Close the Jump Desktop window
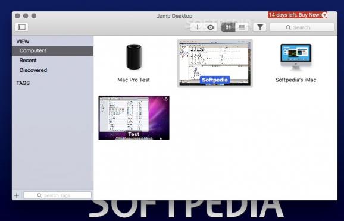The width and height of the screenshot is (344, 221). 17,16
